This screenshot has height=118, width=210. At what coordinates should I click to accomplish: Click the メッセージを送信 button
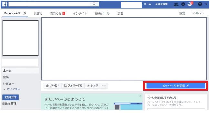click(x=175, y=86)
